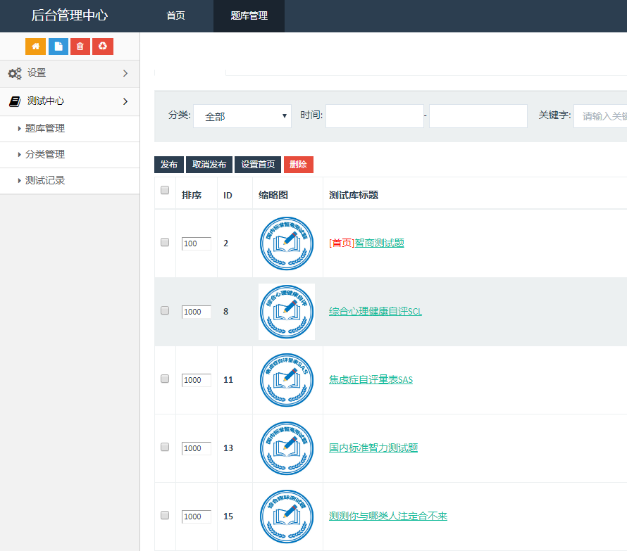Open 分类管理 in the sidebar
627x551 pixels.
45,155
